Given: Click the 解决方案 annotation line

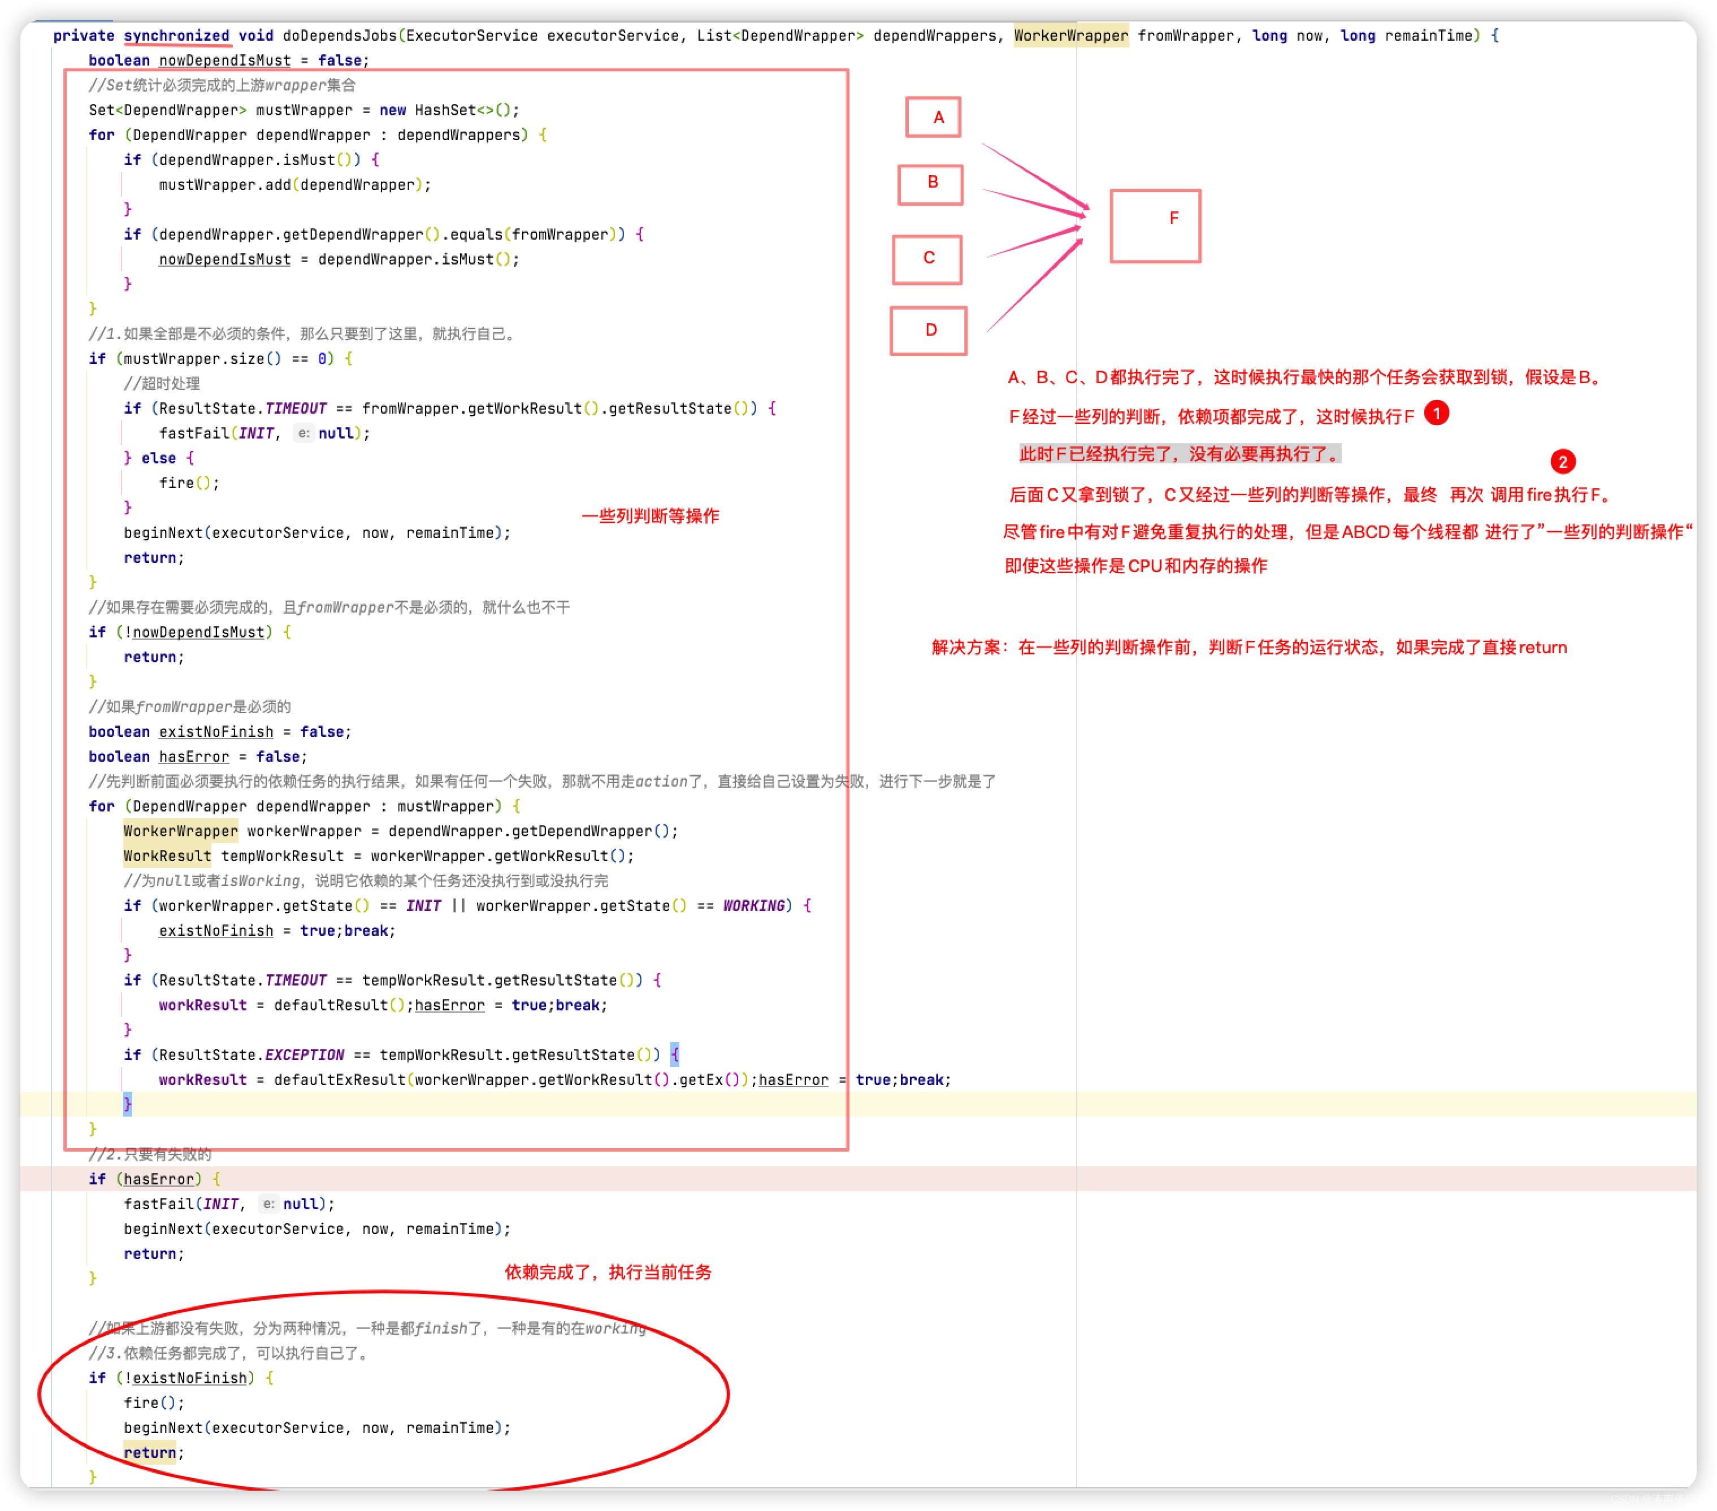Looking at the screenshot, I should (1248, 647).
